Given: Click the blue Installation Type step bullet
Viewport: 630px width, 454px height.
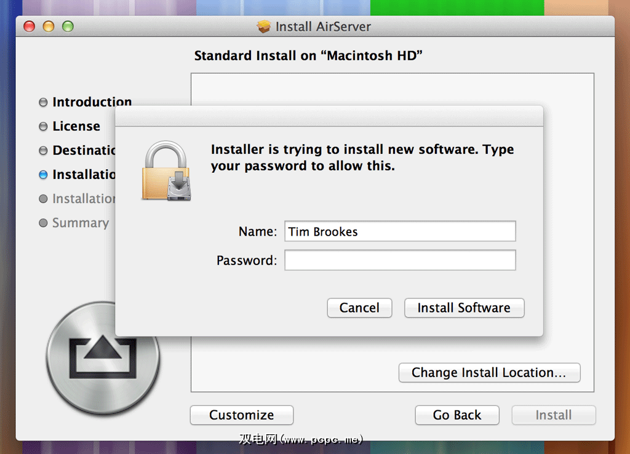Looking at the screenshot, I should pyautogui.click(x=43, y=175).
